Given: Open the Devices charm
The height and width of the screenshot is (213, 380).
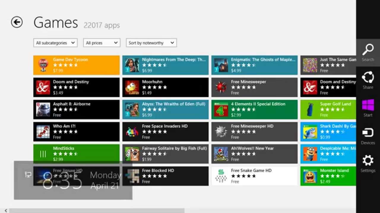Looking at the screenshot, I should click(368, 136).
